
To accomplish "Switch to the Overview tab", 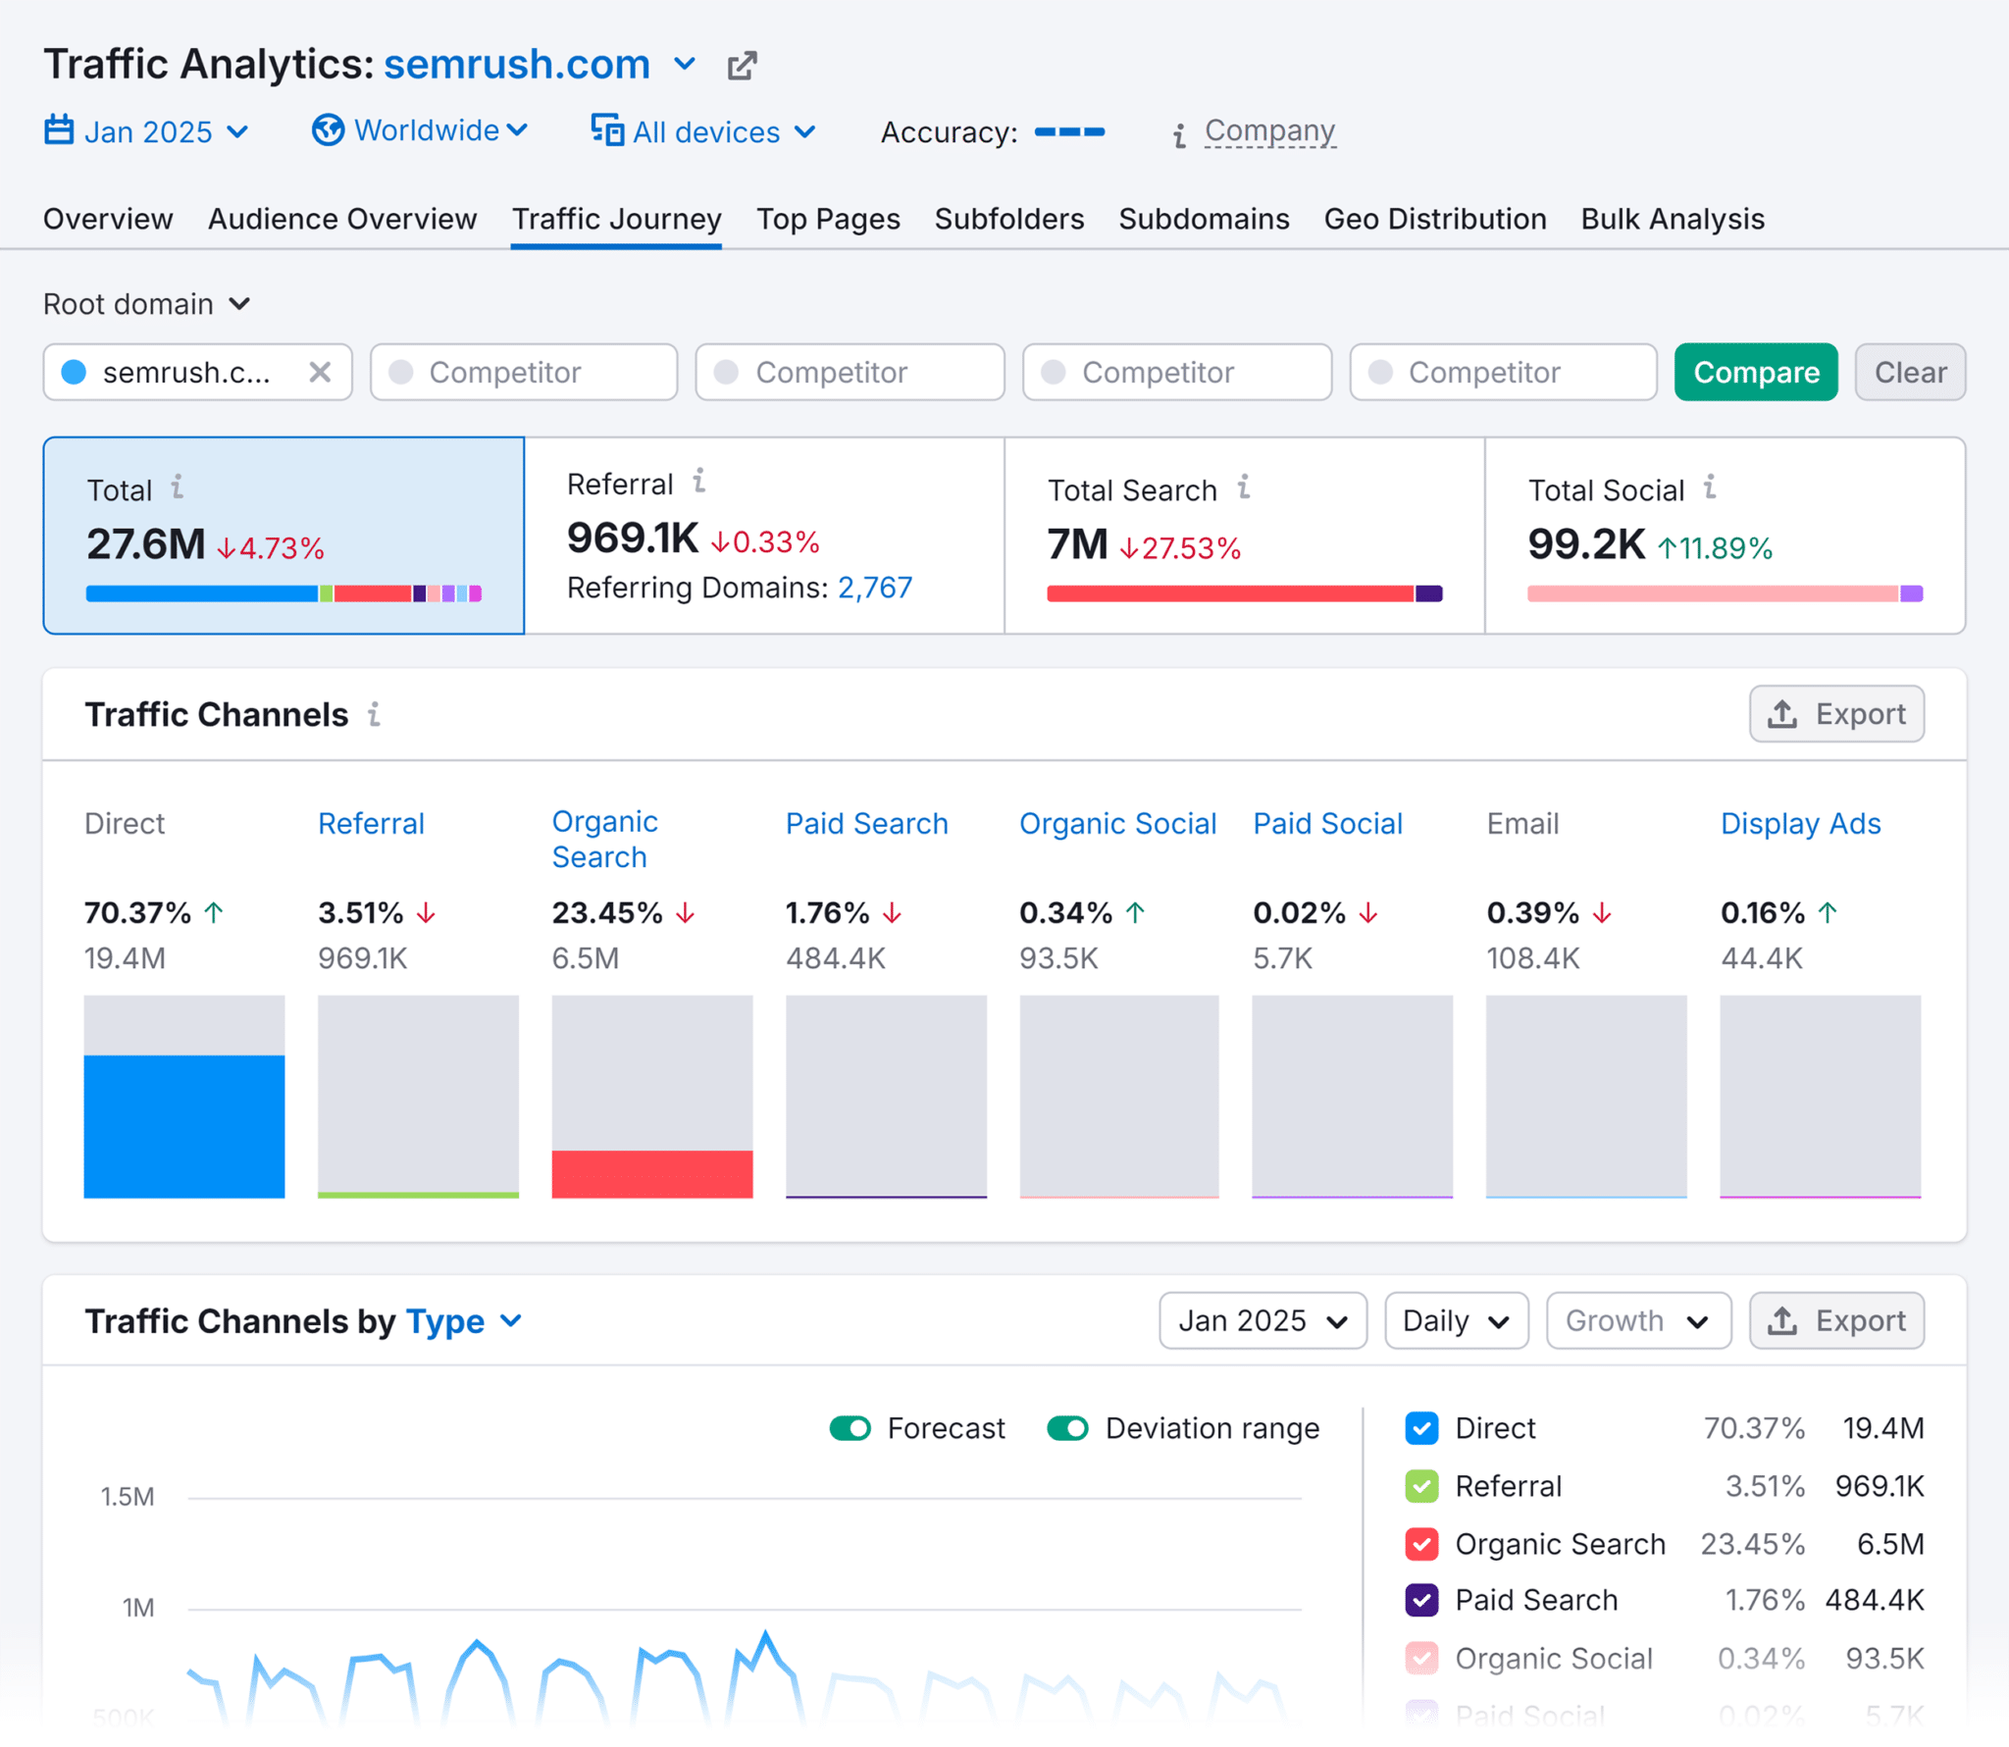I will (x=108, y=219).
